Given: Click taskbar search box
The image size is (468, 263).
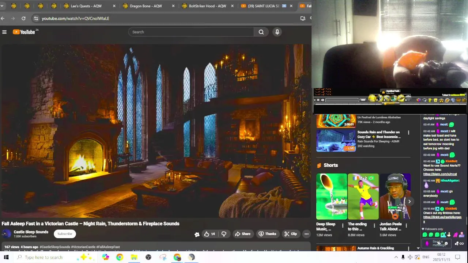Looking at the screenshot, I should [x=55, y=257].
